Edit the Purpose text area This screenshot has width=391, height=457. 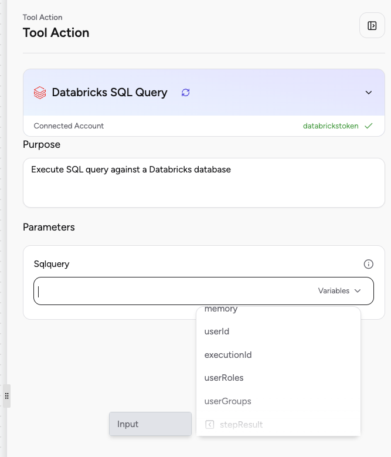tap(204, 183)
